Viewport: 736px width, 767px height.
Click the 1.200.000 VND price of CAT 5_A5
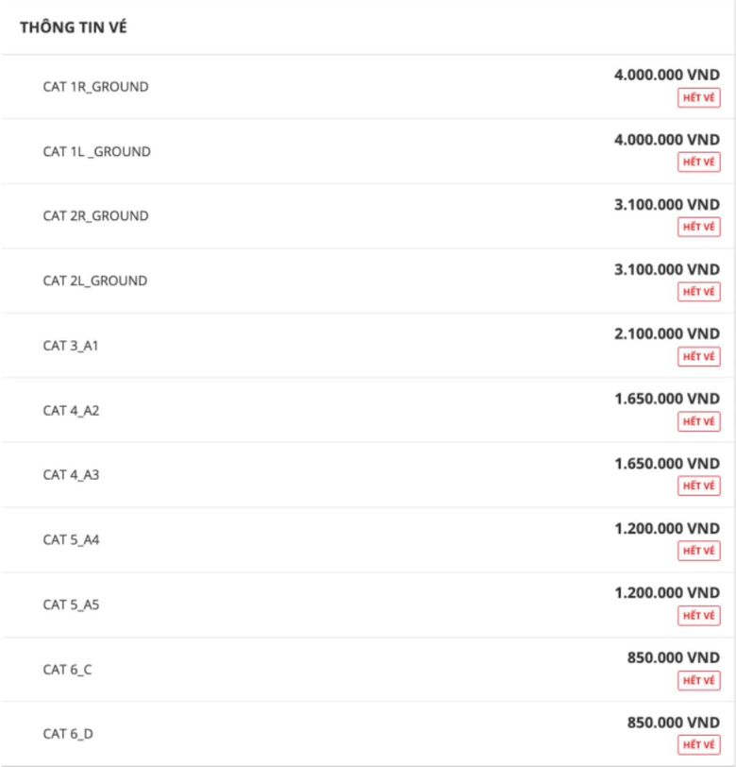666,592
